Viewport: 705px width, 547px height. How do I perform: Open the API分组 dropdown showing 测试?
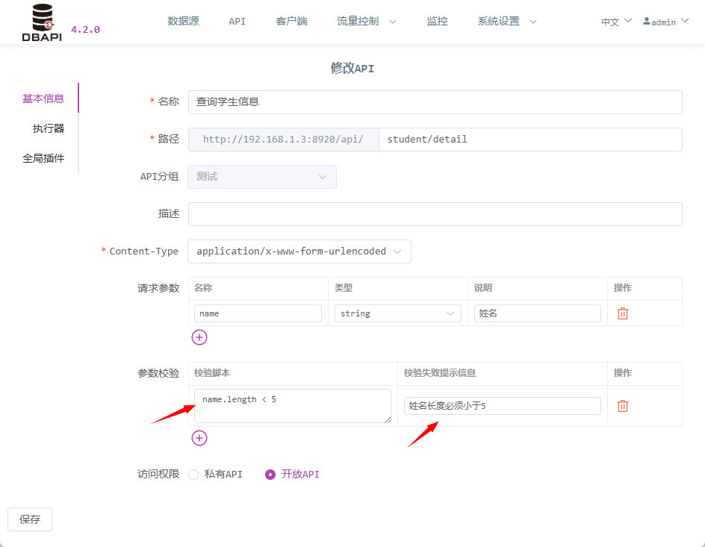(261, 177)
